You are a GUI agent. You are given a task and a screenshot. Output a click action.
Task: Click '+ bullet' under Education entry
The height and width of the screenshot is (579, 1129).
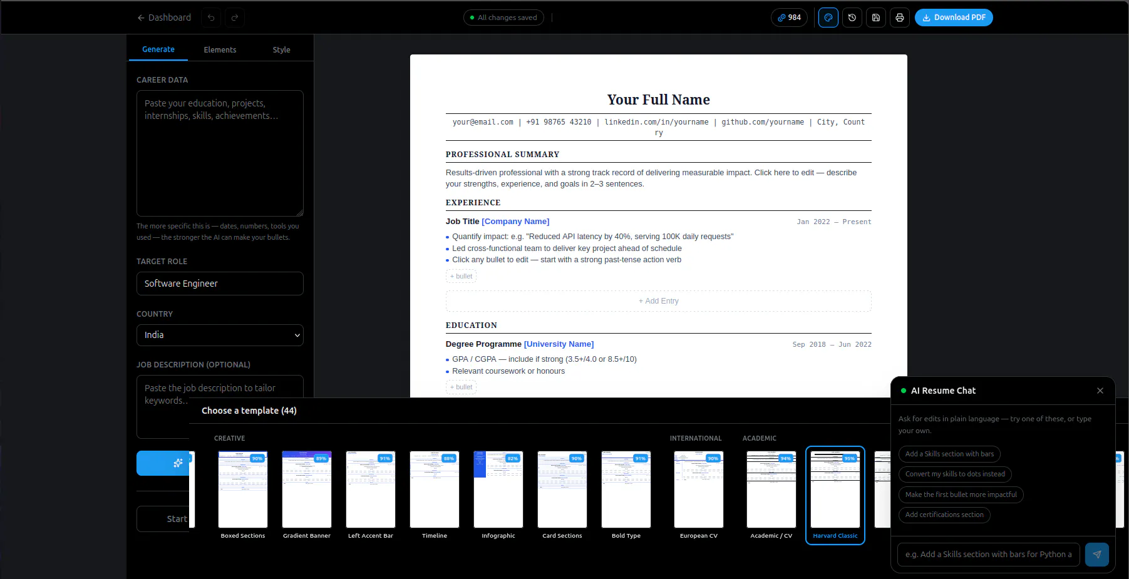(x=461, y=387)
